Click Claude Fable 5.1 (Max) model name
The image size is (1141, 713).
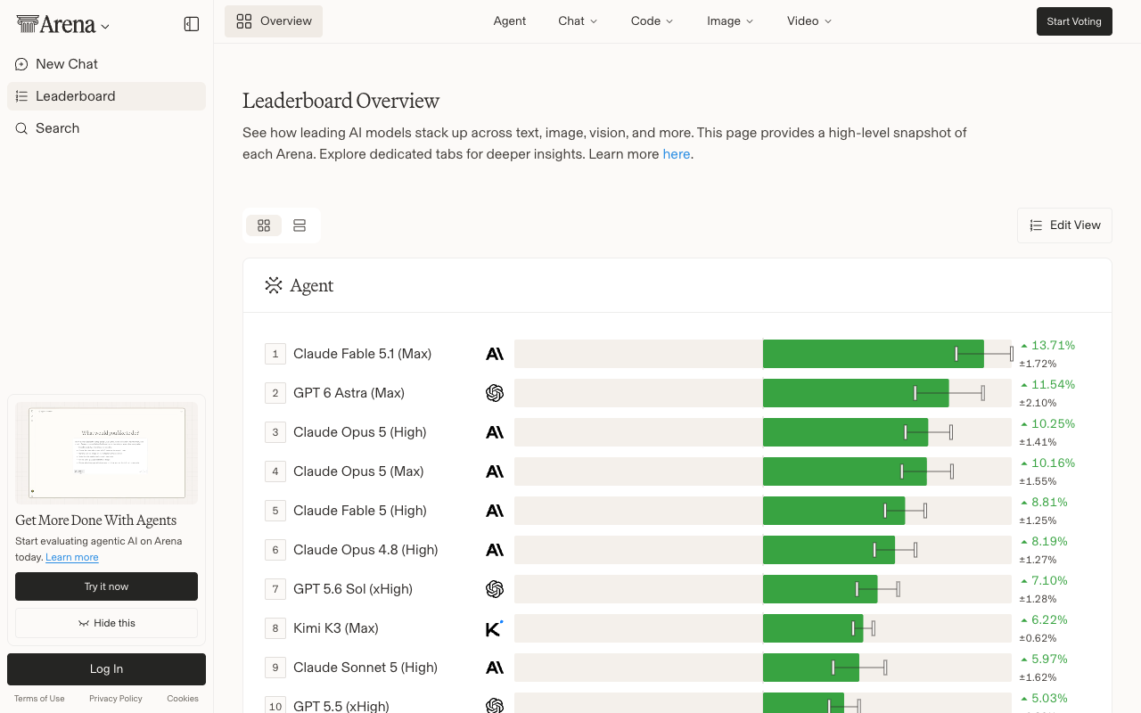[x=362, y=354]
